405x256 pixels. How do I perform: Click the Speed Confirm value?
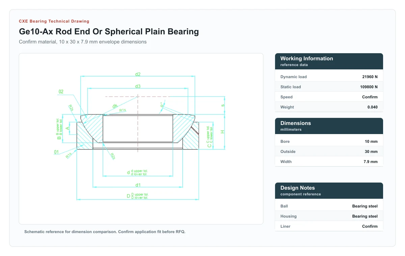370,97
